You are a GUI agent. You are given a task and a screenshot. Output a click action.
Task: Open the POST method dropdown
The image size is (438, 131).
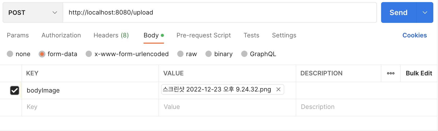[33, 12]
